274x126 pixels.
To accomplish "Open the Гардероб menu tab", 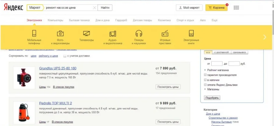I will pos(121,20).
